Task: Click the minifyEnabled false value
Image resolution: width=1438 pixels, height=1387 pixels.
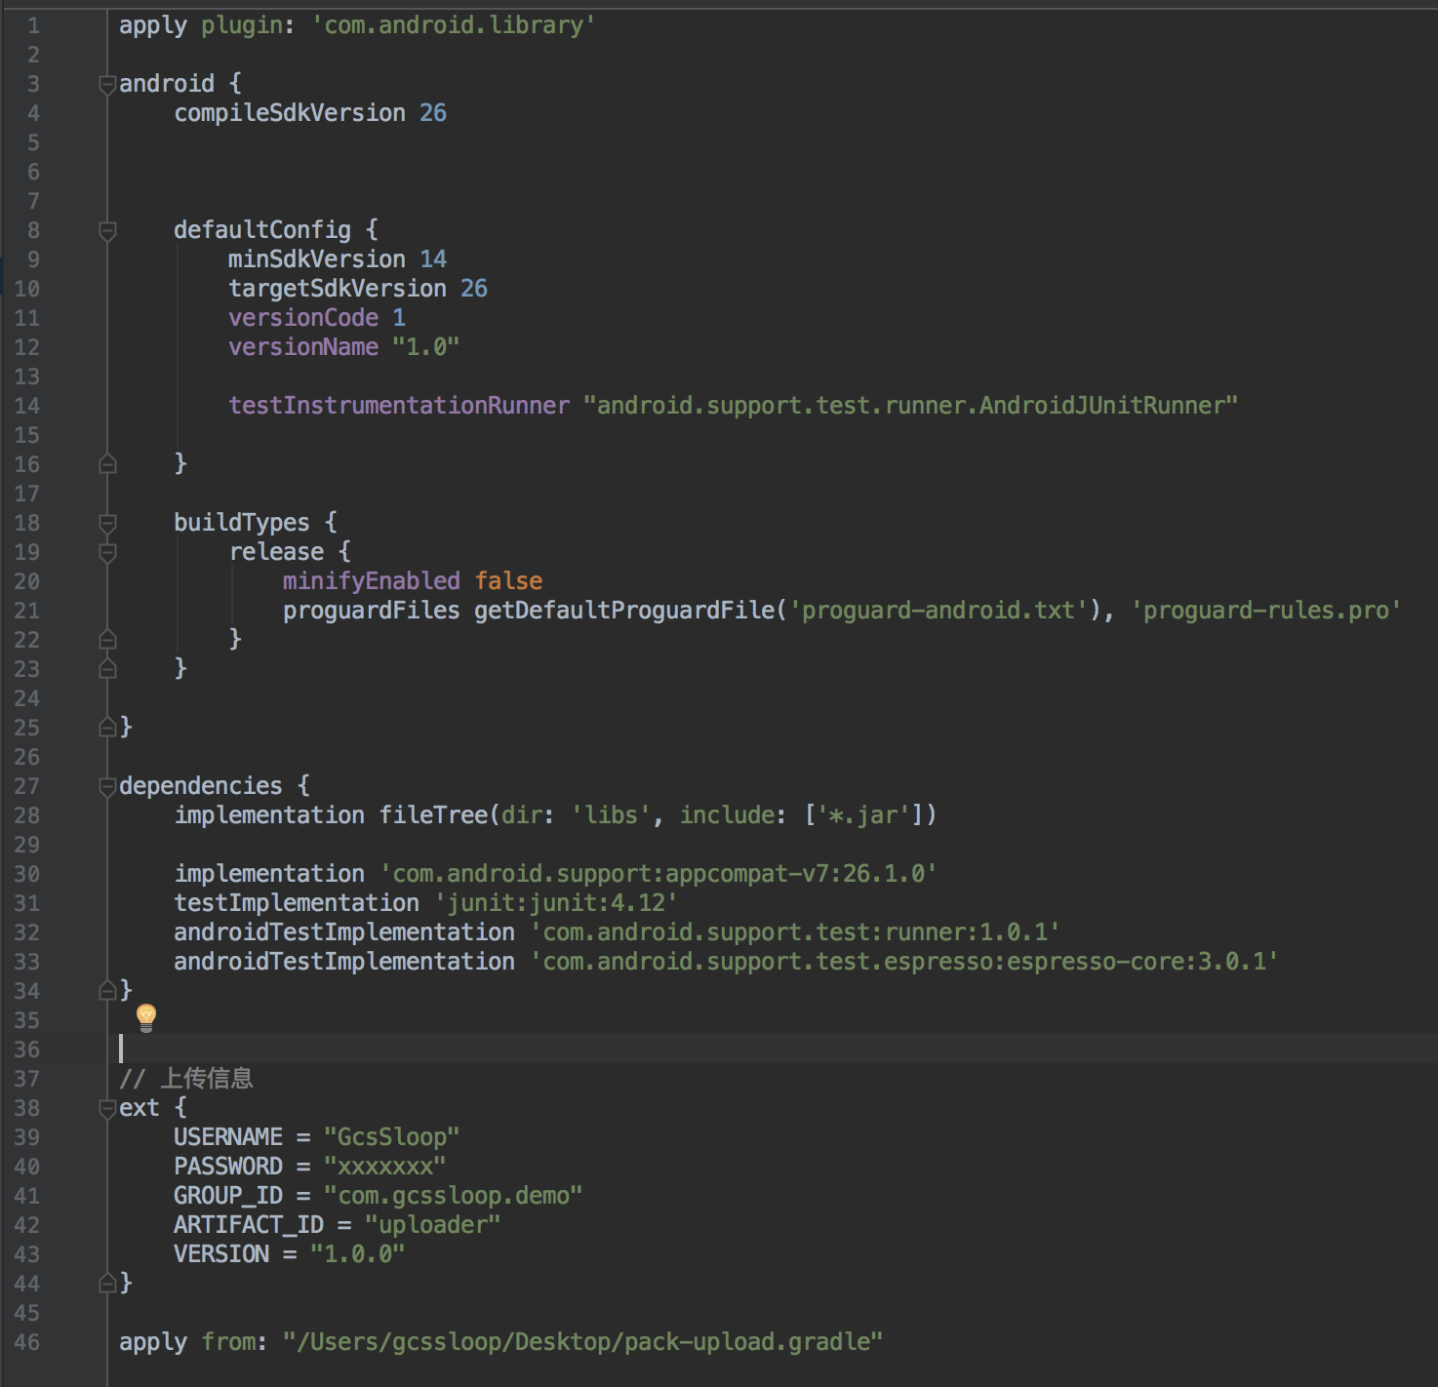Action: [x=508, y=581]
